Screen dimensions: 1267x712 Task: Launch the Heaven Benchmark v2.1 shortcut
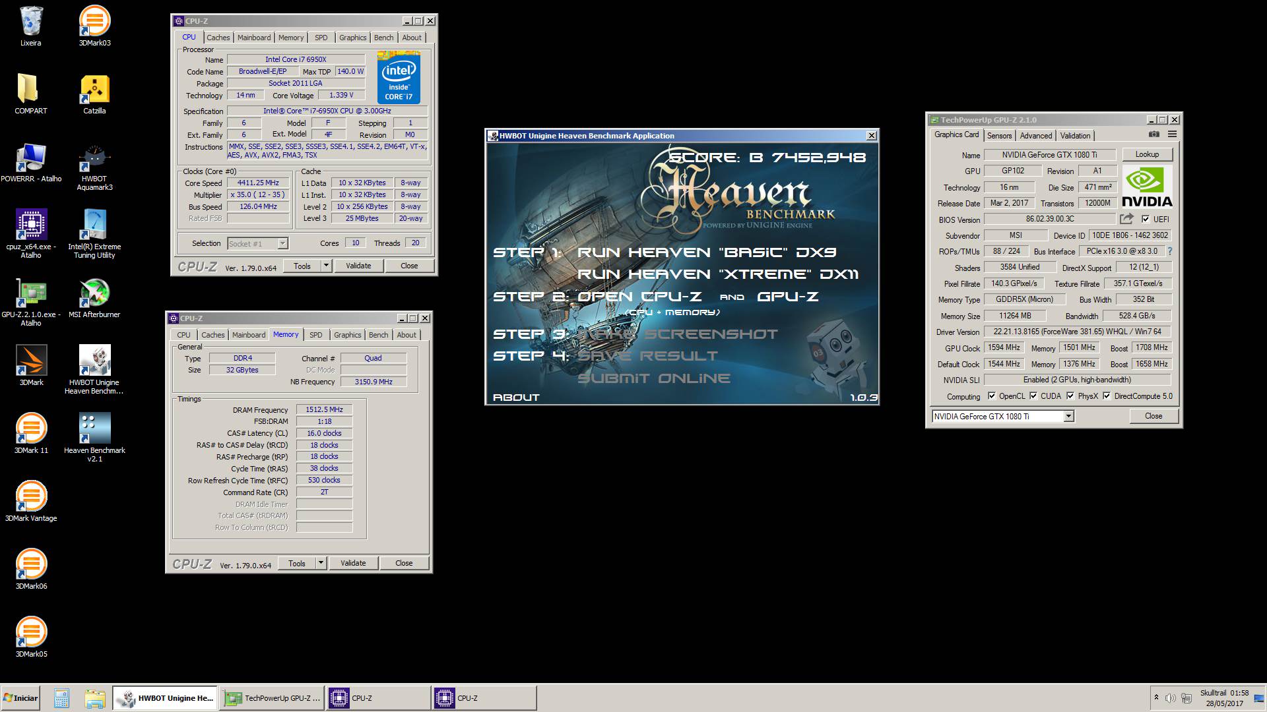pyautogui.click(x=94, y=438)
